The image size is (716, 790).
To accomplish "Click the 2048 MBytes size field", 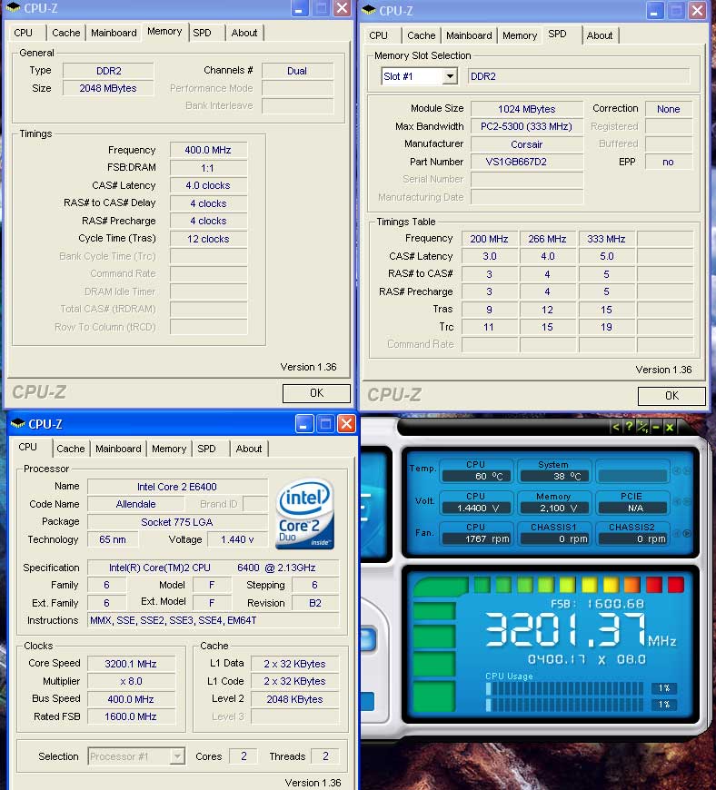I will tap(108, 88).
